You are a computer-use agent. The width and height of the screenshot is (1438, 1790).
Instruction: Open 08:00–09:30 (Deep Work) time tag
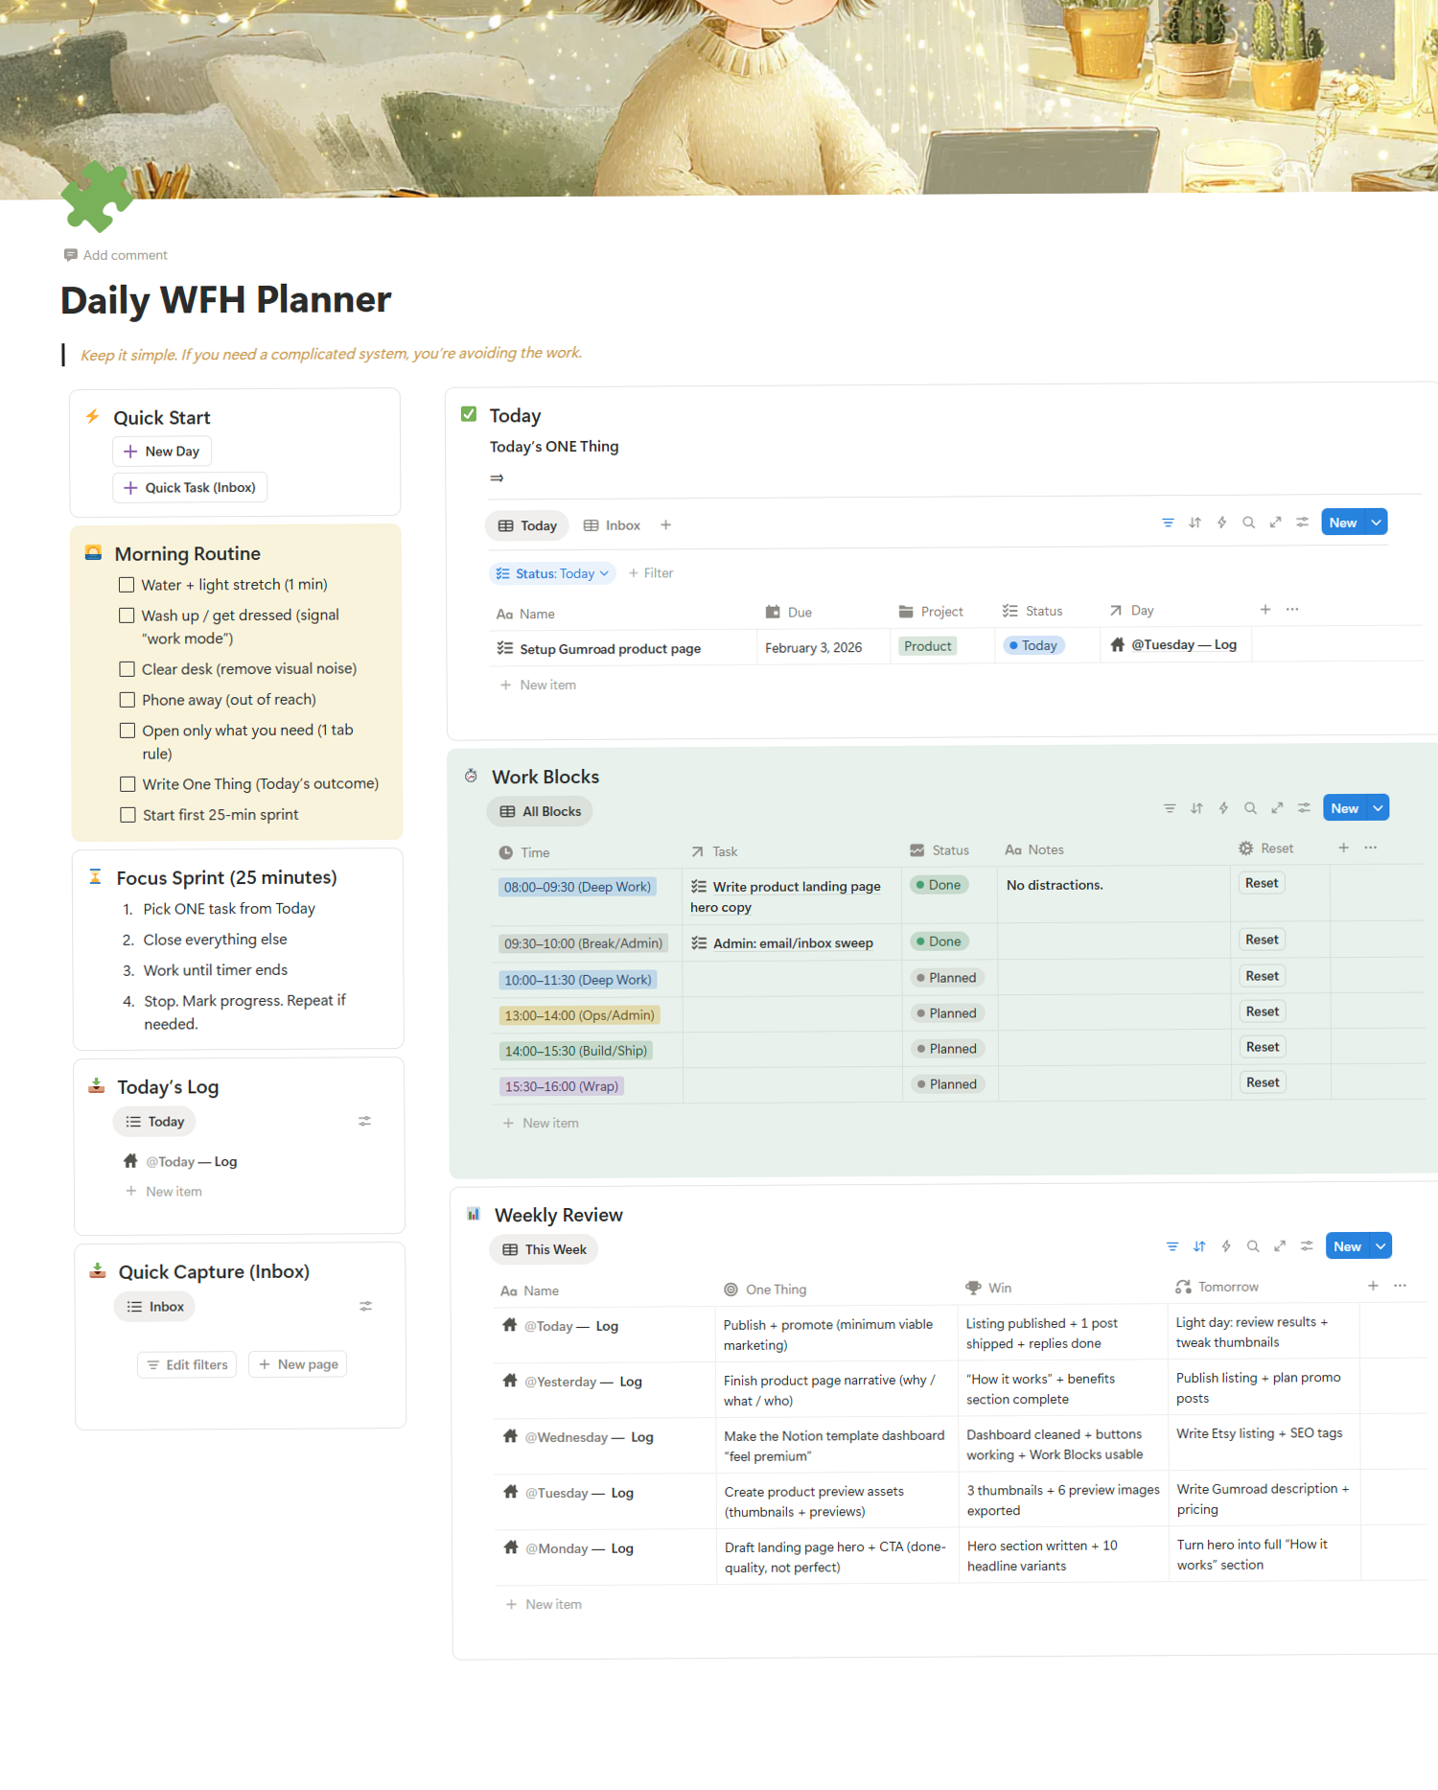click(577, 887)
